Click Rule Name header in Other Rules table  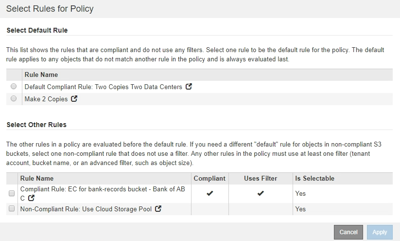pos(37,179)
